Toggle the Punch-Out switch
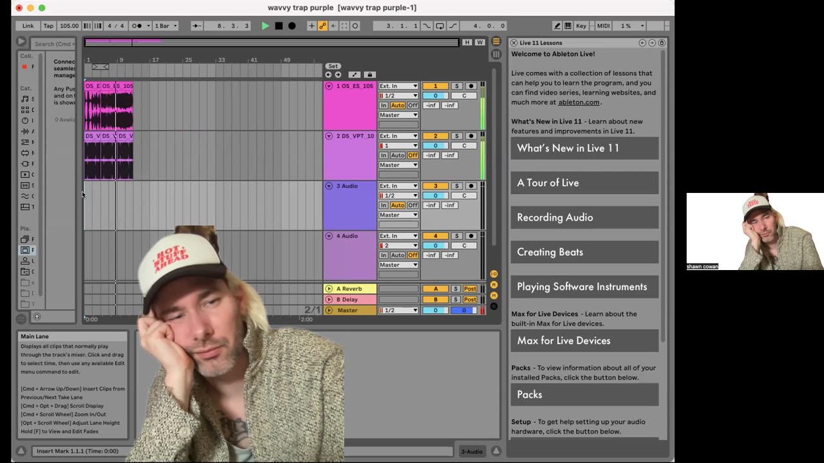The width and height of the screenshot is (824, 463). tap(453, 26)
